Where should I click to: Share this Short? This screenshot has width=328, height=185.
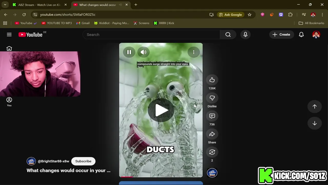tap(212, 134)
